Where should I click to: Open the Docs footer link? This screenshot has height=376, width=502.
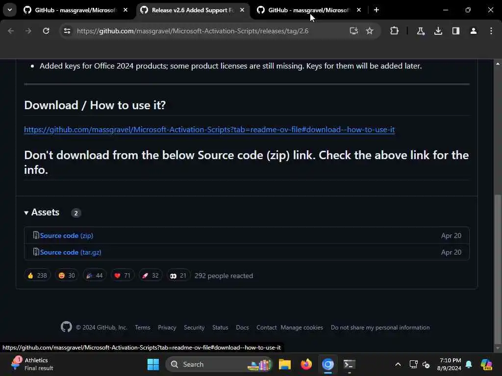tap(242, 328)
